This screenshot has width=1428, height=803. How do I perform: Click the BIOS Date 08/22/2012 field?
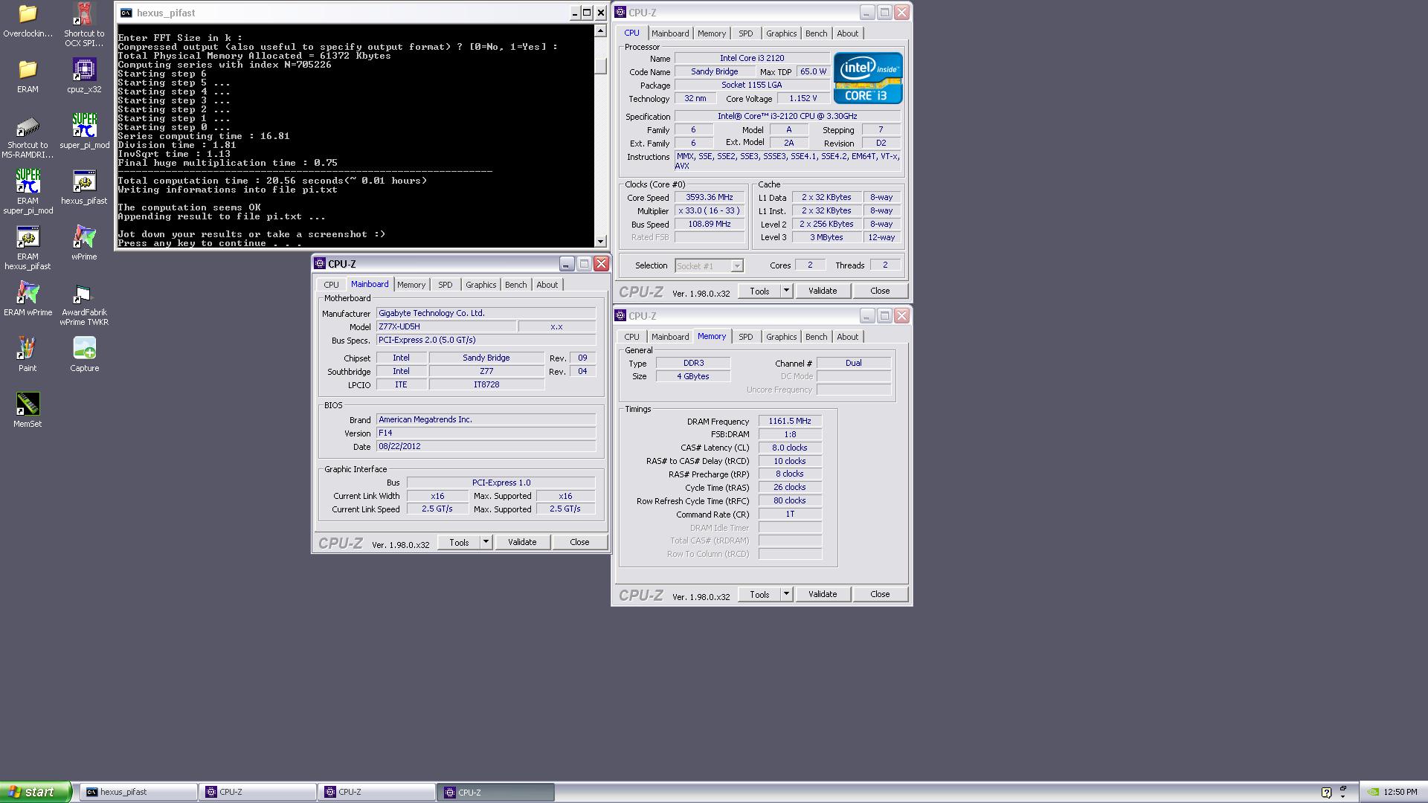pos(486,446)
